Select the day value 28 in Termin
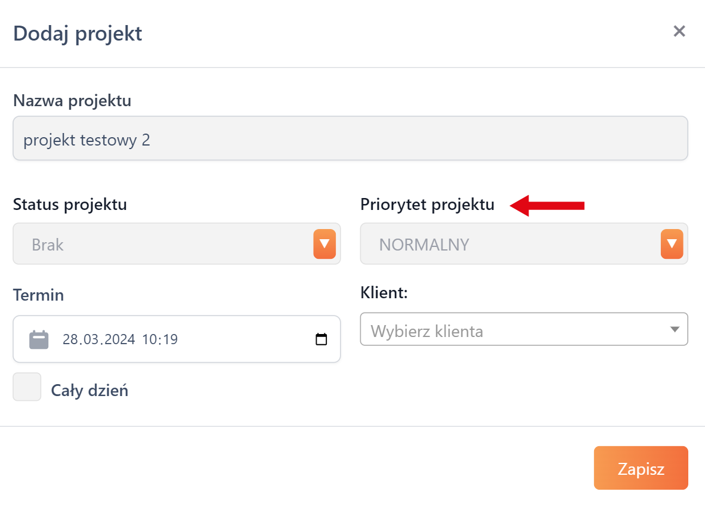 coord(71,340)
